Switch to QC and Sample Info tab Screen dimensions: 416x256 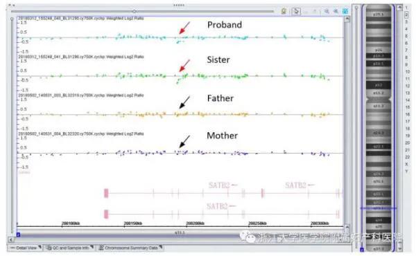click(70, 248)
